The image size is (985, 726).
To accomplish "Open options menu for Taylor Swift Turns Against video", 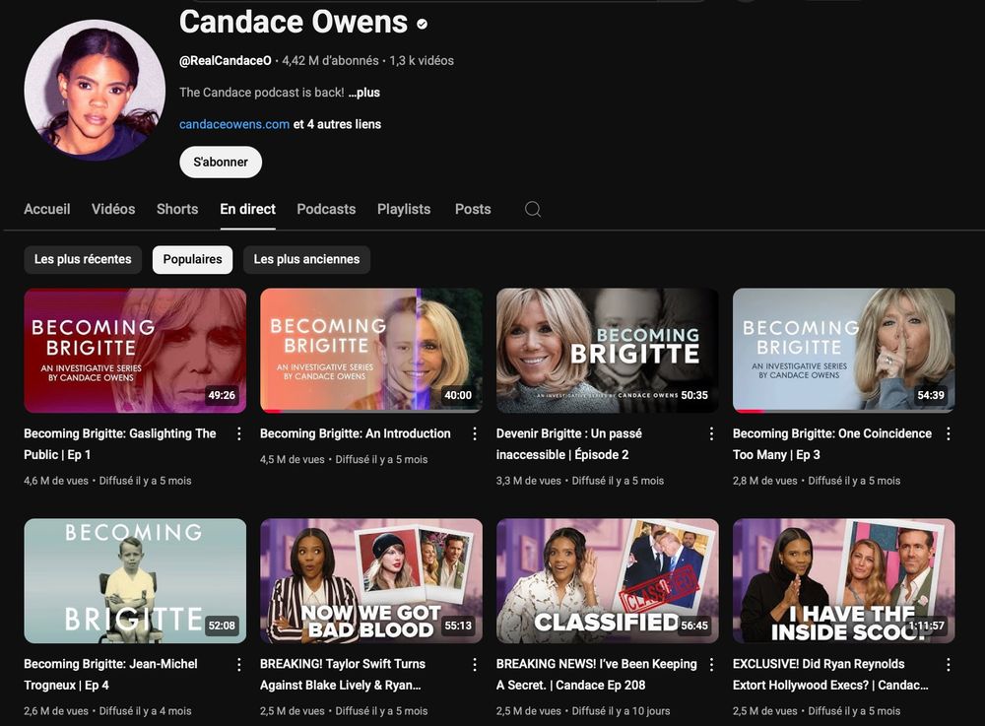I will 475,664.
